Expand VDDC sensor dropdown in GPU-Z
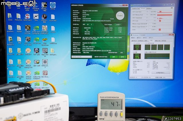The image size is (183, 121). click(x=147, y=30)
